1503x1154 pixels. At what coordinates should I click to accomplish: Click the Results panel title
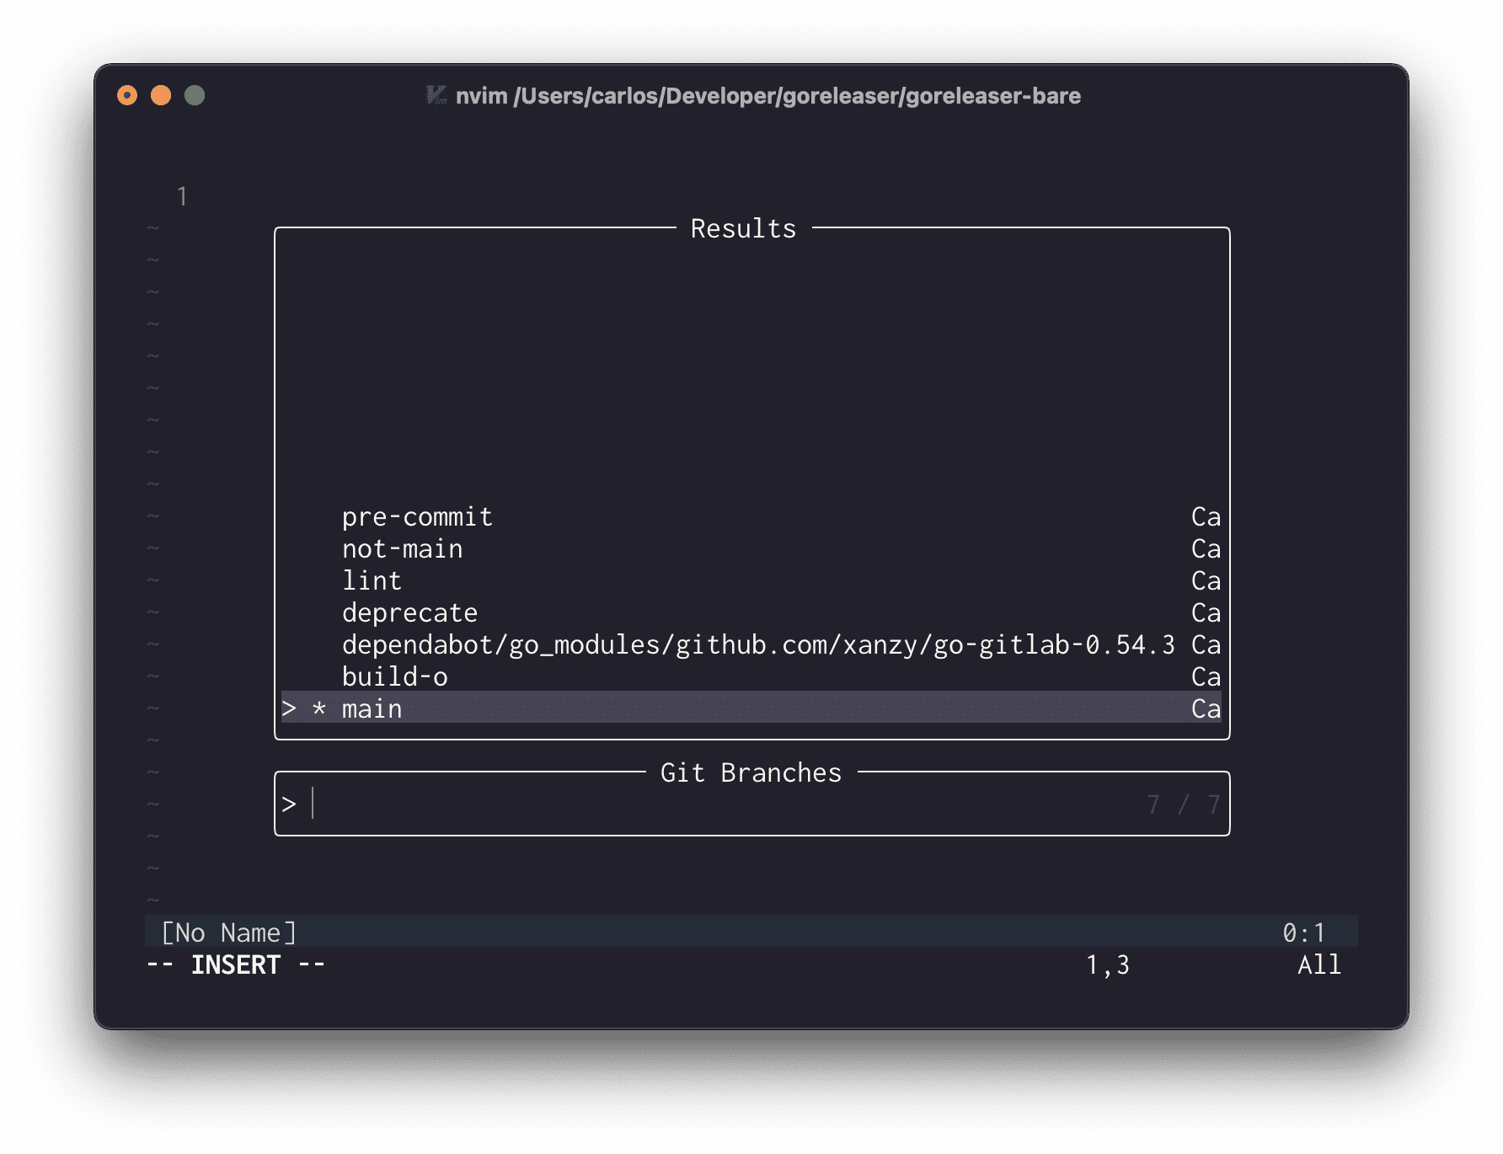click(742, 227)
